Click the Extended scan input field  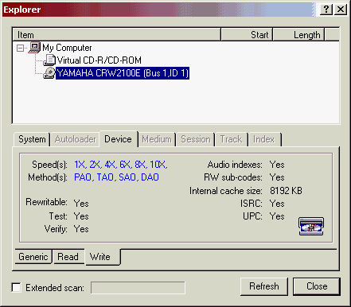tap(138, 288)
